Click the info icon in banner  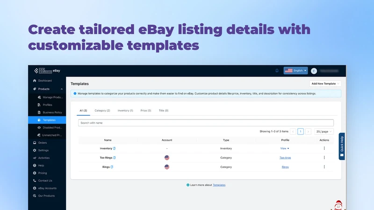(x=75, y=94)
